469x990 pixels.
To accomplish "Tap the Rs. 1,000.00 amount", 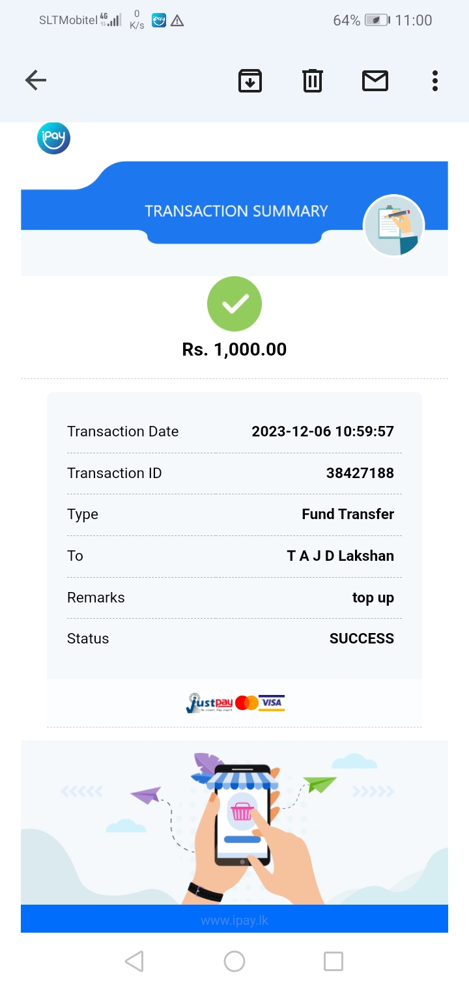I will coord(234,350).
